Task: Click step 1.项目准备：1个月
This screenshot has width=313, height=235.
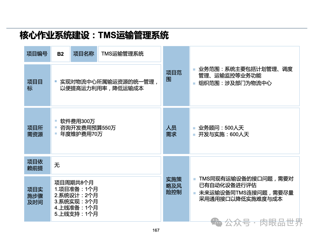Action: (76, 189)
